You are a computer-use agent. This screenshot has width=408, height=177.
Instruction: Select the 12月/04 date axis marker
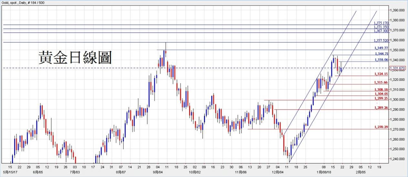(x=278, y=172)
